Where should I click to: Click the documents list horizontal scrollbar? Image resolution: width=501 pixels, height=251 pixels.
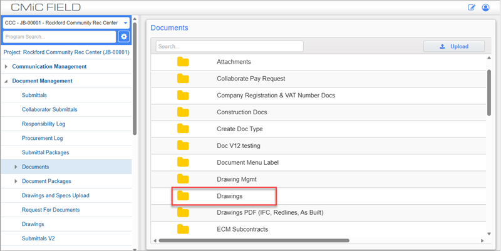pos(254,240)
